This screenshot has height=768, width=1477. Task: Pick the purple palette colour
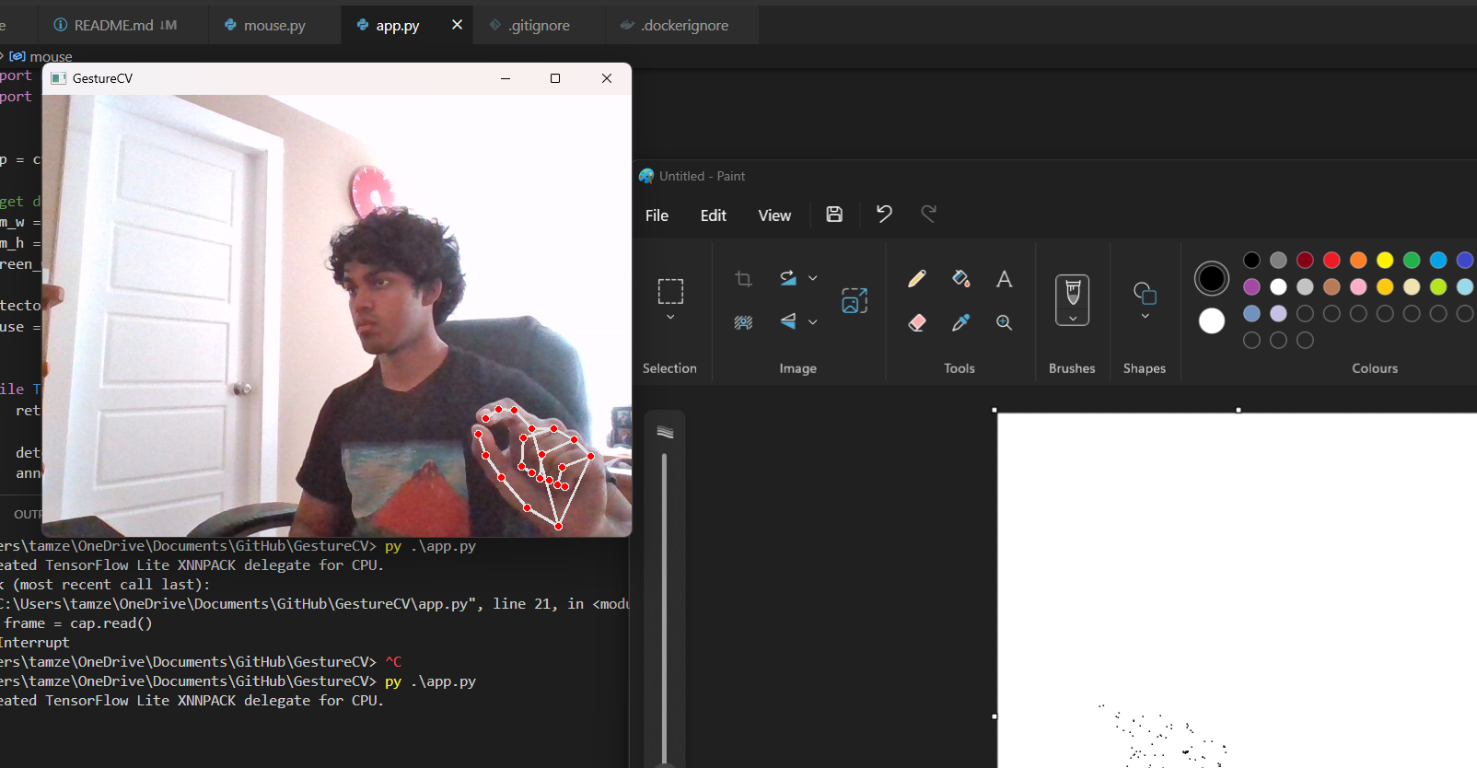pos(1251,287)
